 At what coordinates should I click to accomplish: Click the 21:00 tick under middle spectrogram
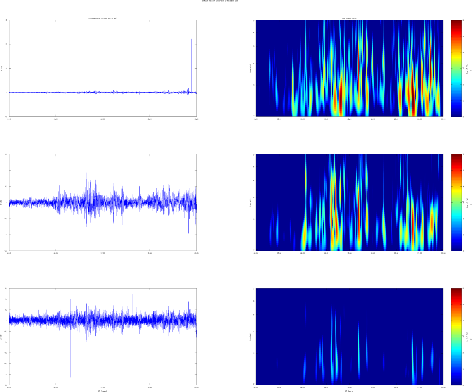(x=420, y=253)
